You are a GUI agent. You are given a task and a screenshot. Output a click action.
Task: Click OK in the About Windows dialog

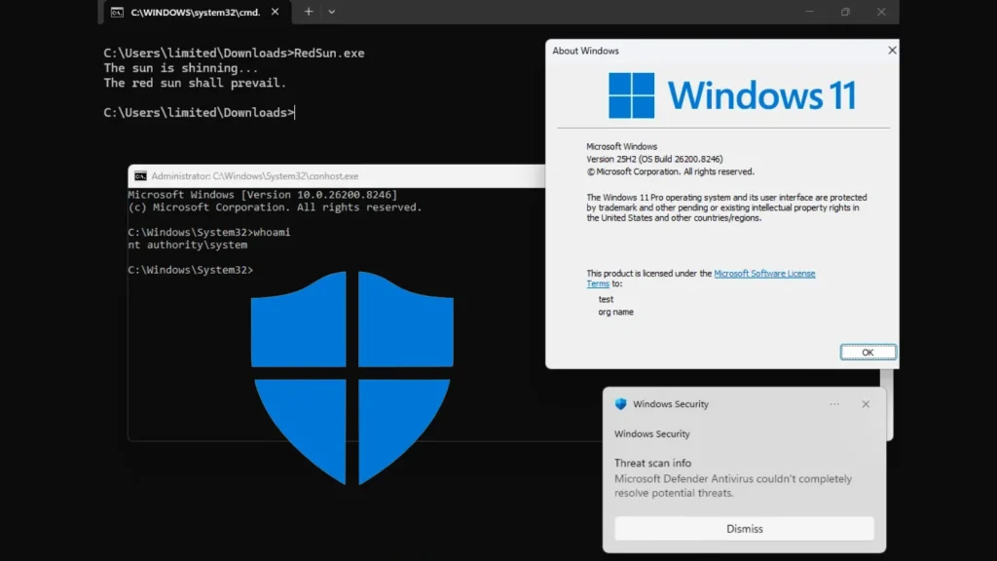(x=867, y=352)
